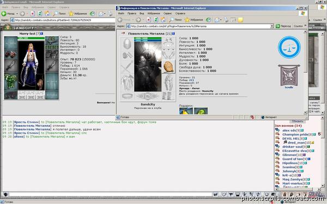Open Search (Поиск) in background browser toolbar

pyautogui.click(x=59, y=14)
